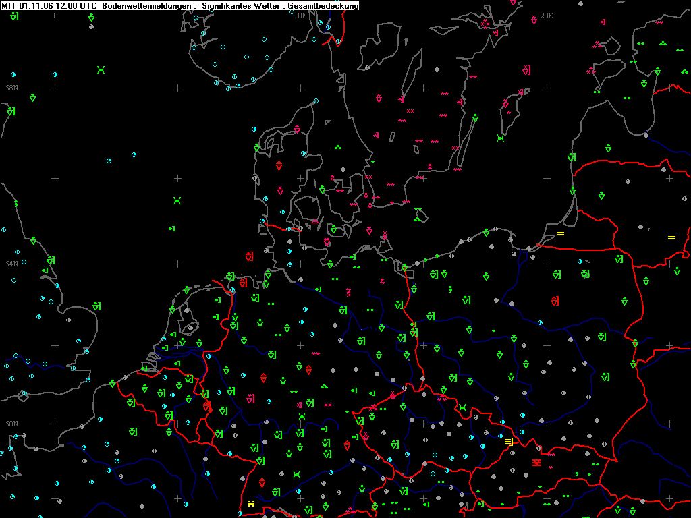Click the 20E longitude label

pyautogui.click(x=546, y=16)
